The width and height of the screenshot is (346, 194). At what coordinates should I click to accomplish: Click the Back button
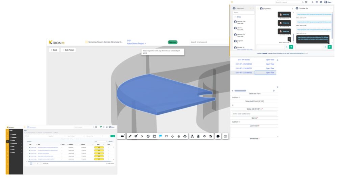point(54,50)
